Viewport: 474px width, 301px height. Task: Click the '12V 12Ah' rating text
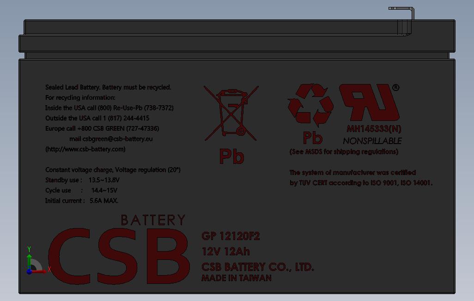tap(226, 252)
